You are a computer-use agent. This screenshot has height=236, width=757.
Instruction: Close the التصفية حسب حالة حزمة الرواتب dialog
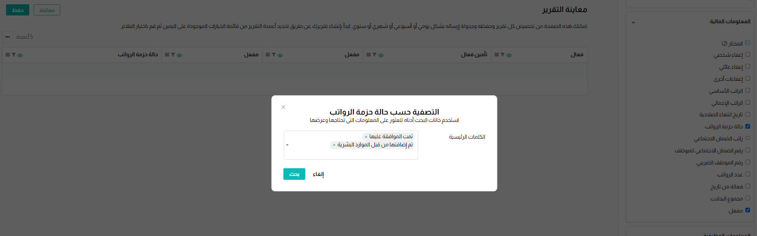(x=283, y=107)
